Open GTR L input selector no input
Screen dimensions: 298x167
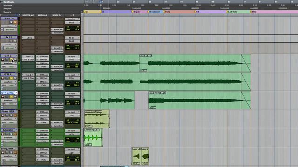tap(73, 56)
